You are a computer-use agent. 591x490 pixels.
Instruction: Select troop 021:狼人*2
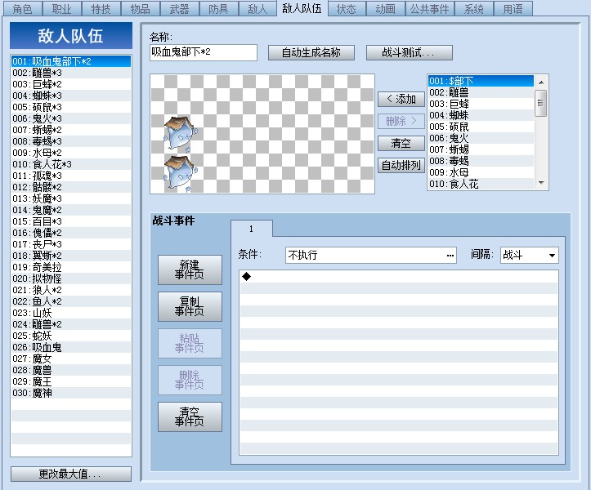[x=71, y=290]
